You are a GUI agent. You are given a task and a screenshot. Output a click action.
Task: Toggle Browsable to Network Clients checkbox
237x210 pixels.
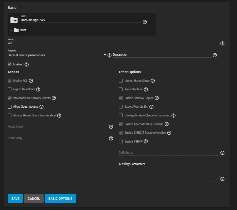tap(9, 98)
